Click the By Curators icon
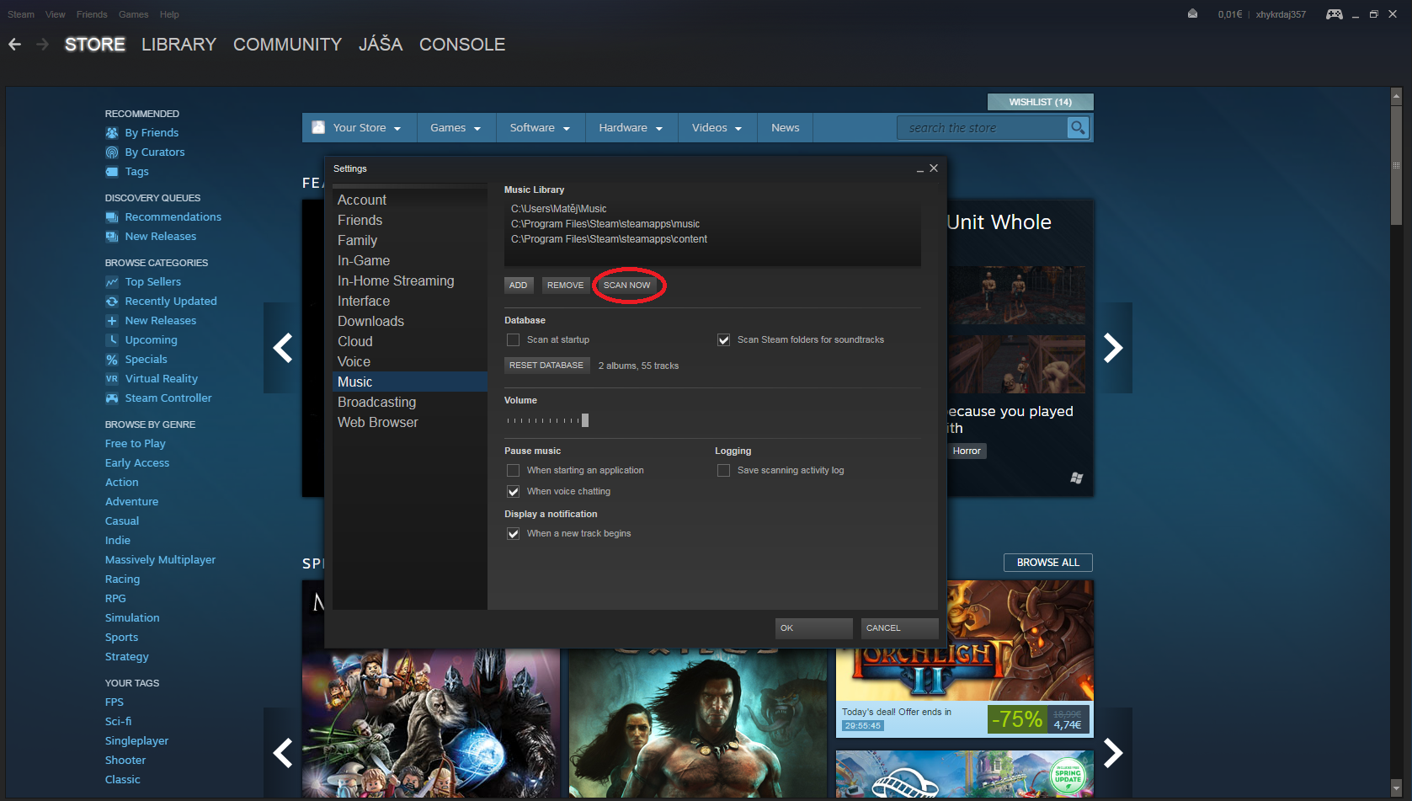Image resolution: width=1412 pixels, height=801 pixels. [x=112, y=152]
